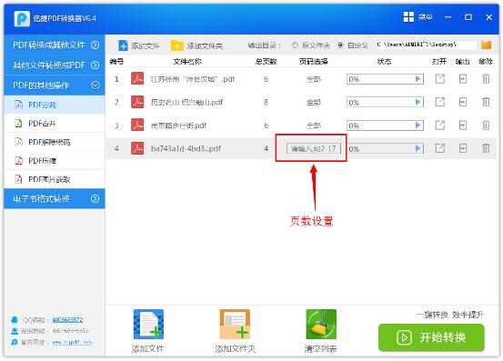The height and width of the screenshot is (361, 503).
Task: Click the output directory path field
Action: point(427,45)
